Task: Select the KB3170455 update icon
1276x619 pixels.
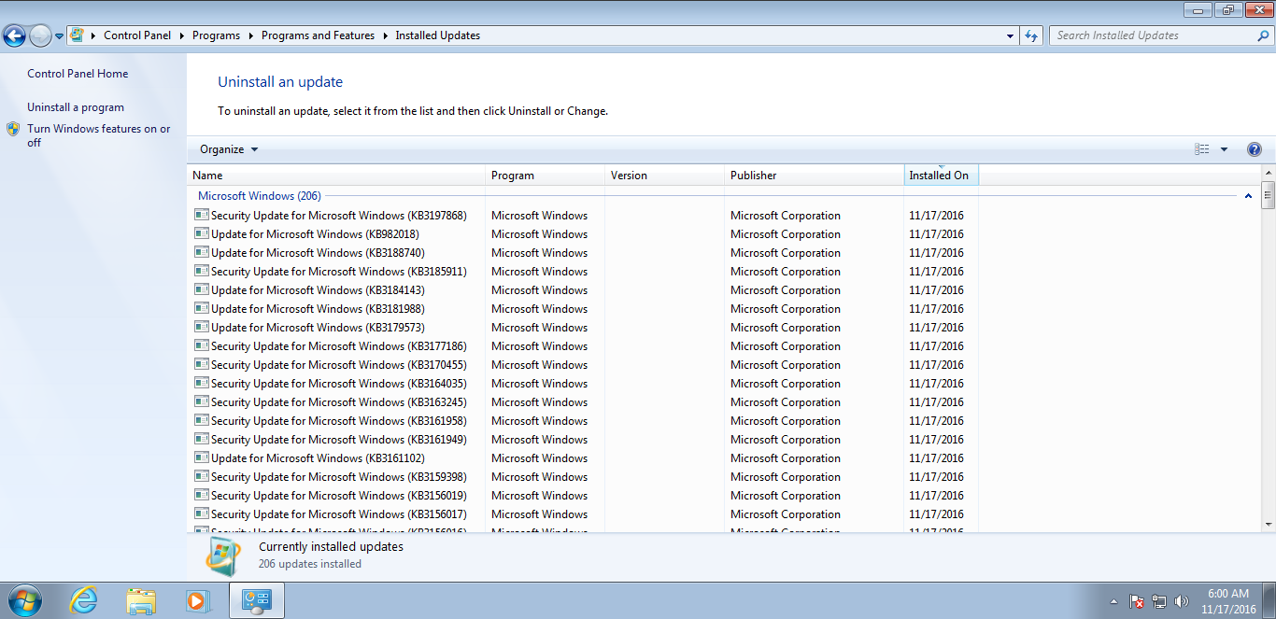Action: (202, 364)
